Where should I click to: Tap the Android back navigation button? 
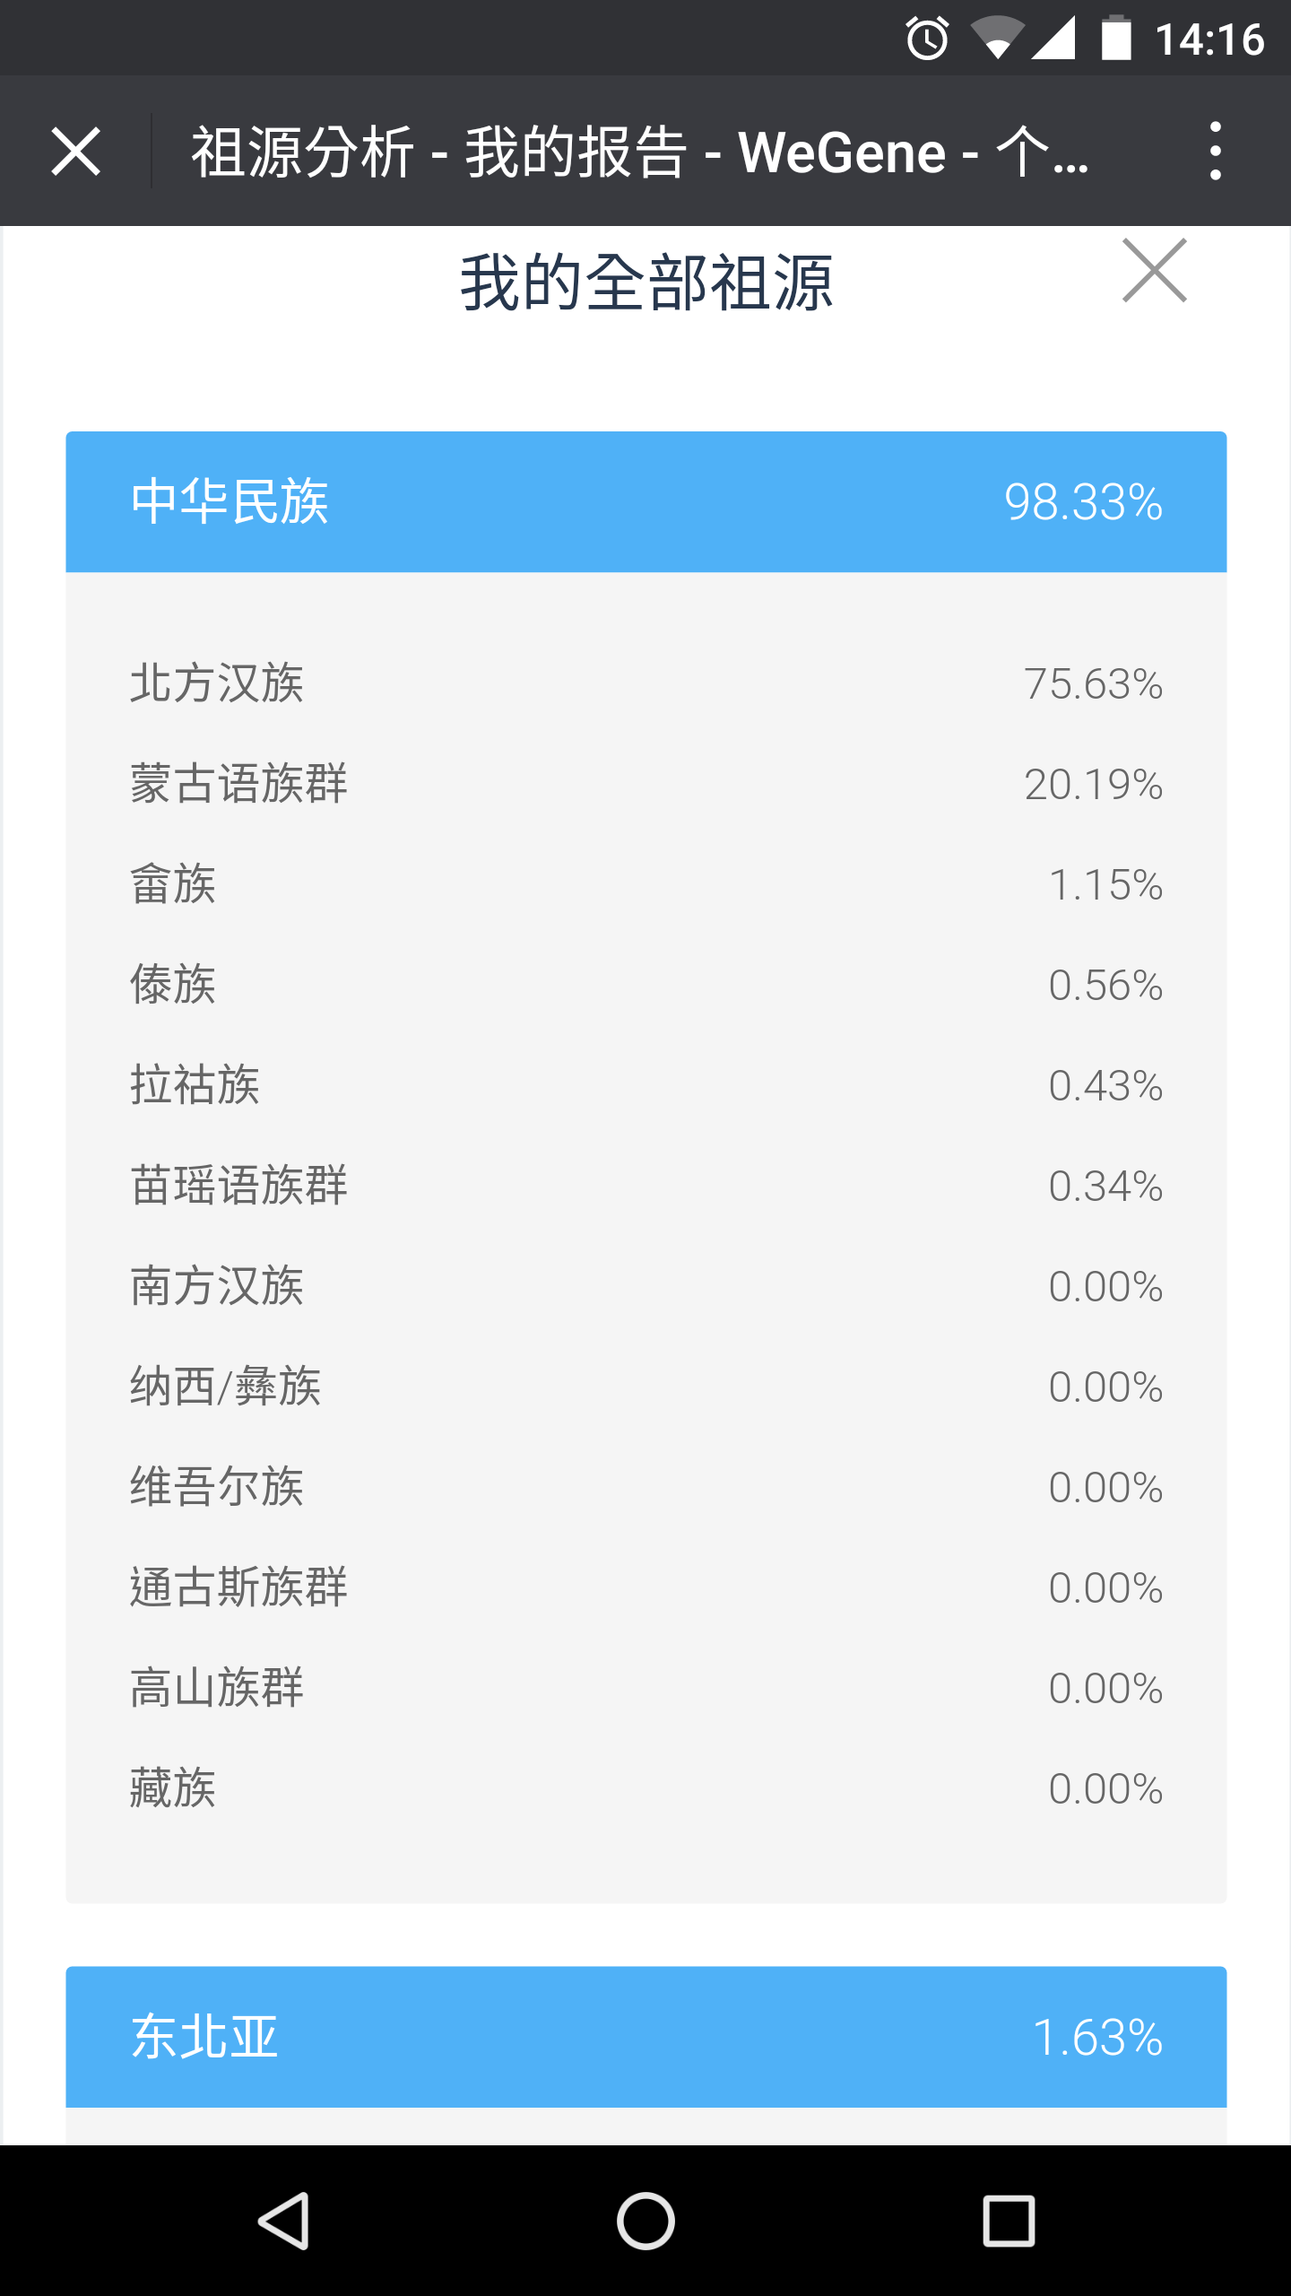284,2221
